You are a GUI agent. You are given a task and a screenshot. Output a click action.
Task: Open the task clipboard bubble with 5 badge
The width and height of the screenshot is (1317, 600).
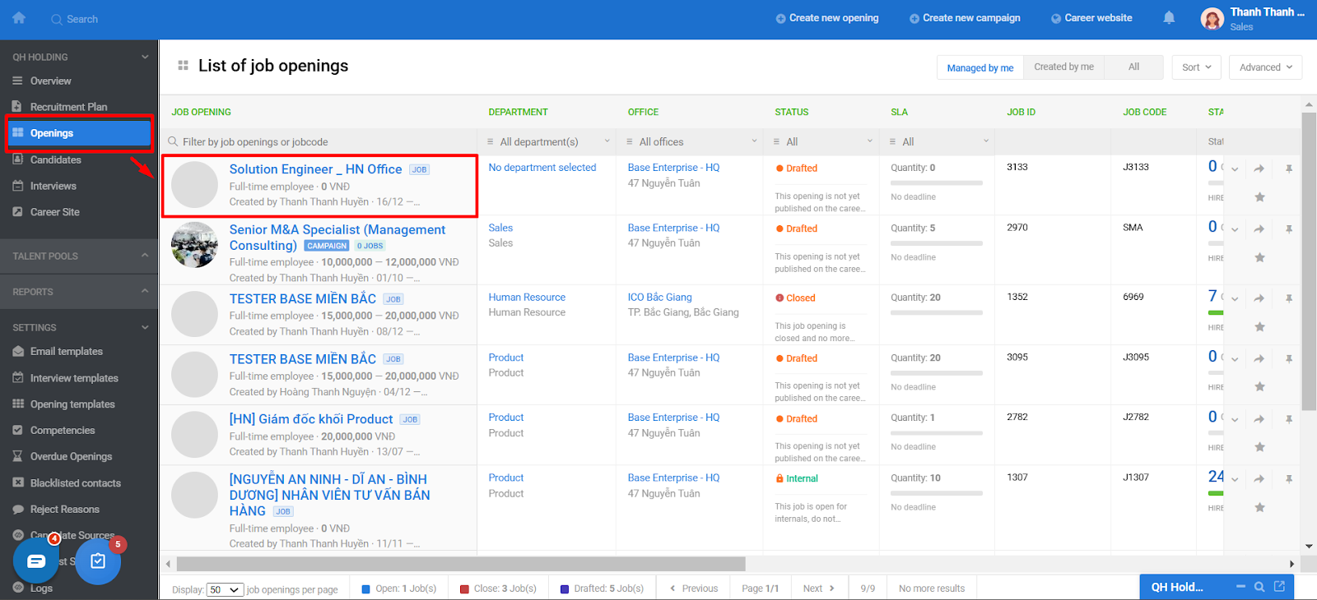coord(98,561)
